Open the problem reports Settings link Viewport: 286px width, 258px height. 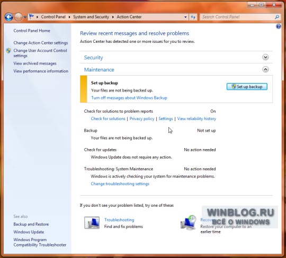pyautogui.click(x=166, y=119)
